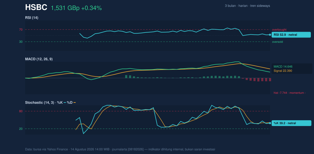Select the cyan RSI endpoint dot
314x154 pixels.
point(270,35)
